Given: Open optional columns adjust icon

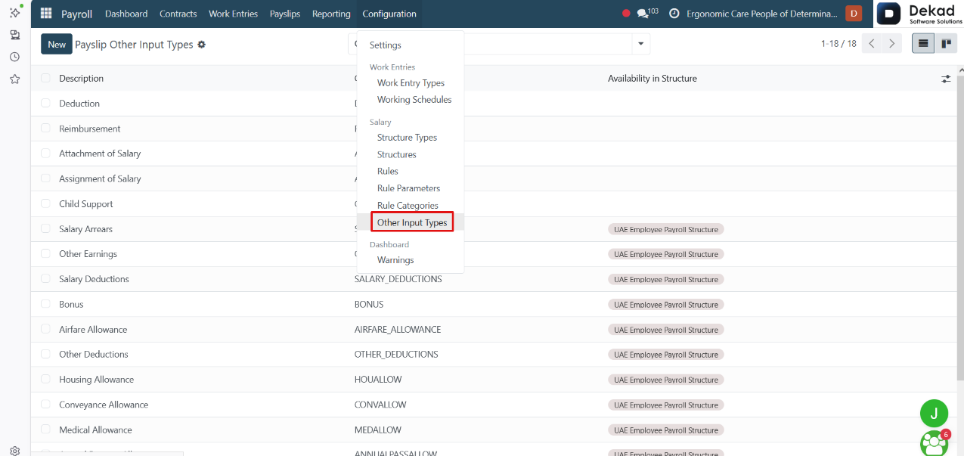Looking at the screenshot, I should pos(946,79).
